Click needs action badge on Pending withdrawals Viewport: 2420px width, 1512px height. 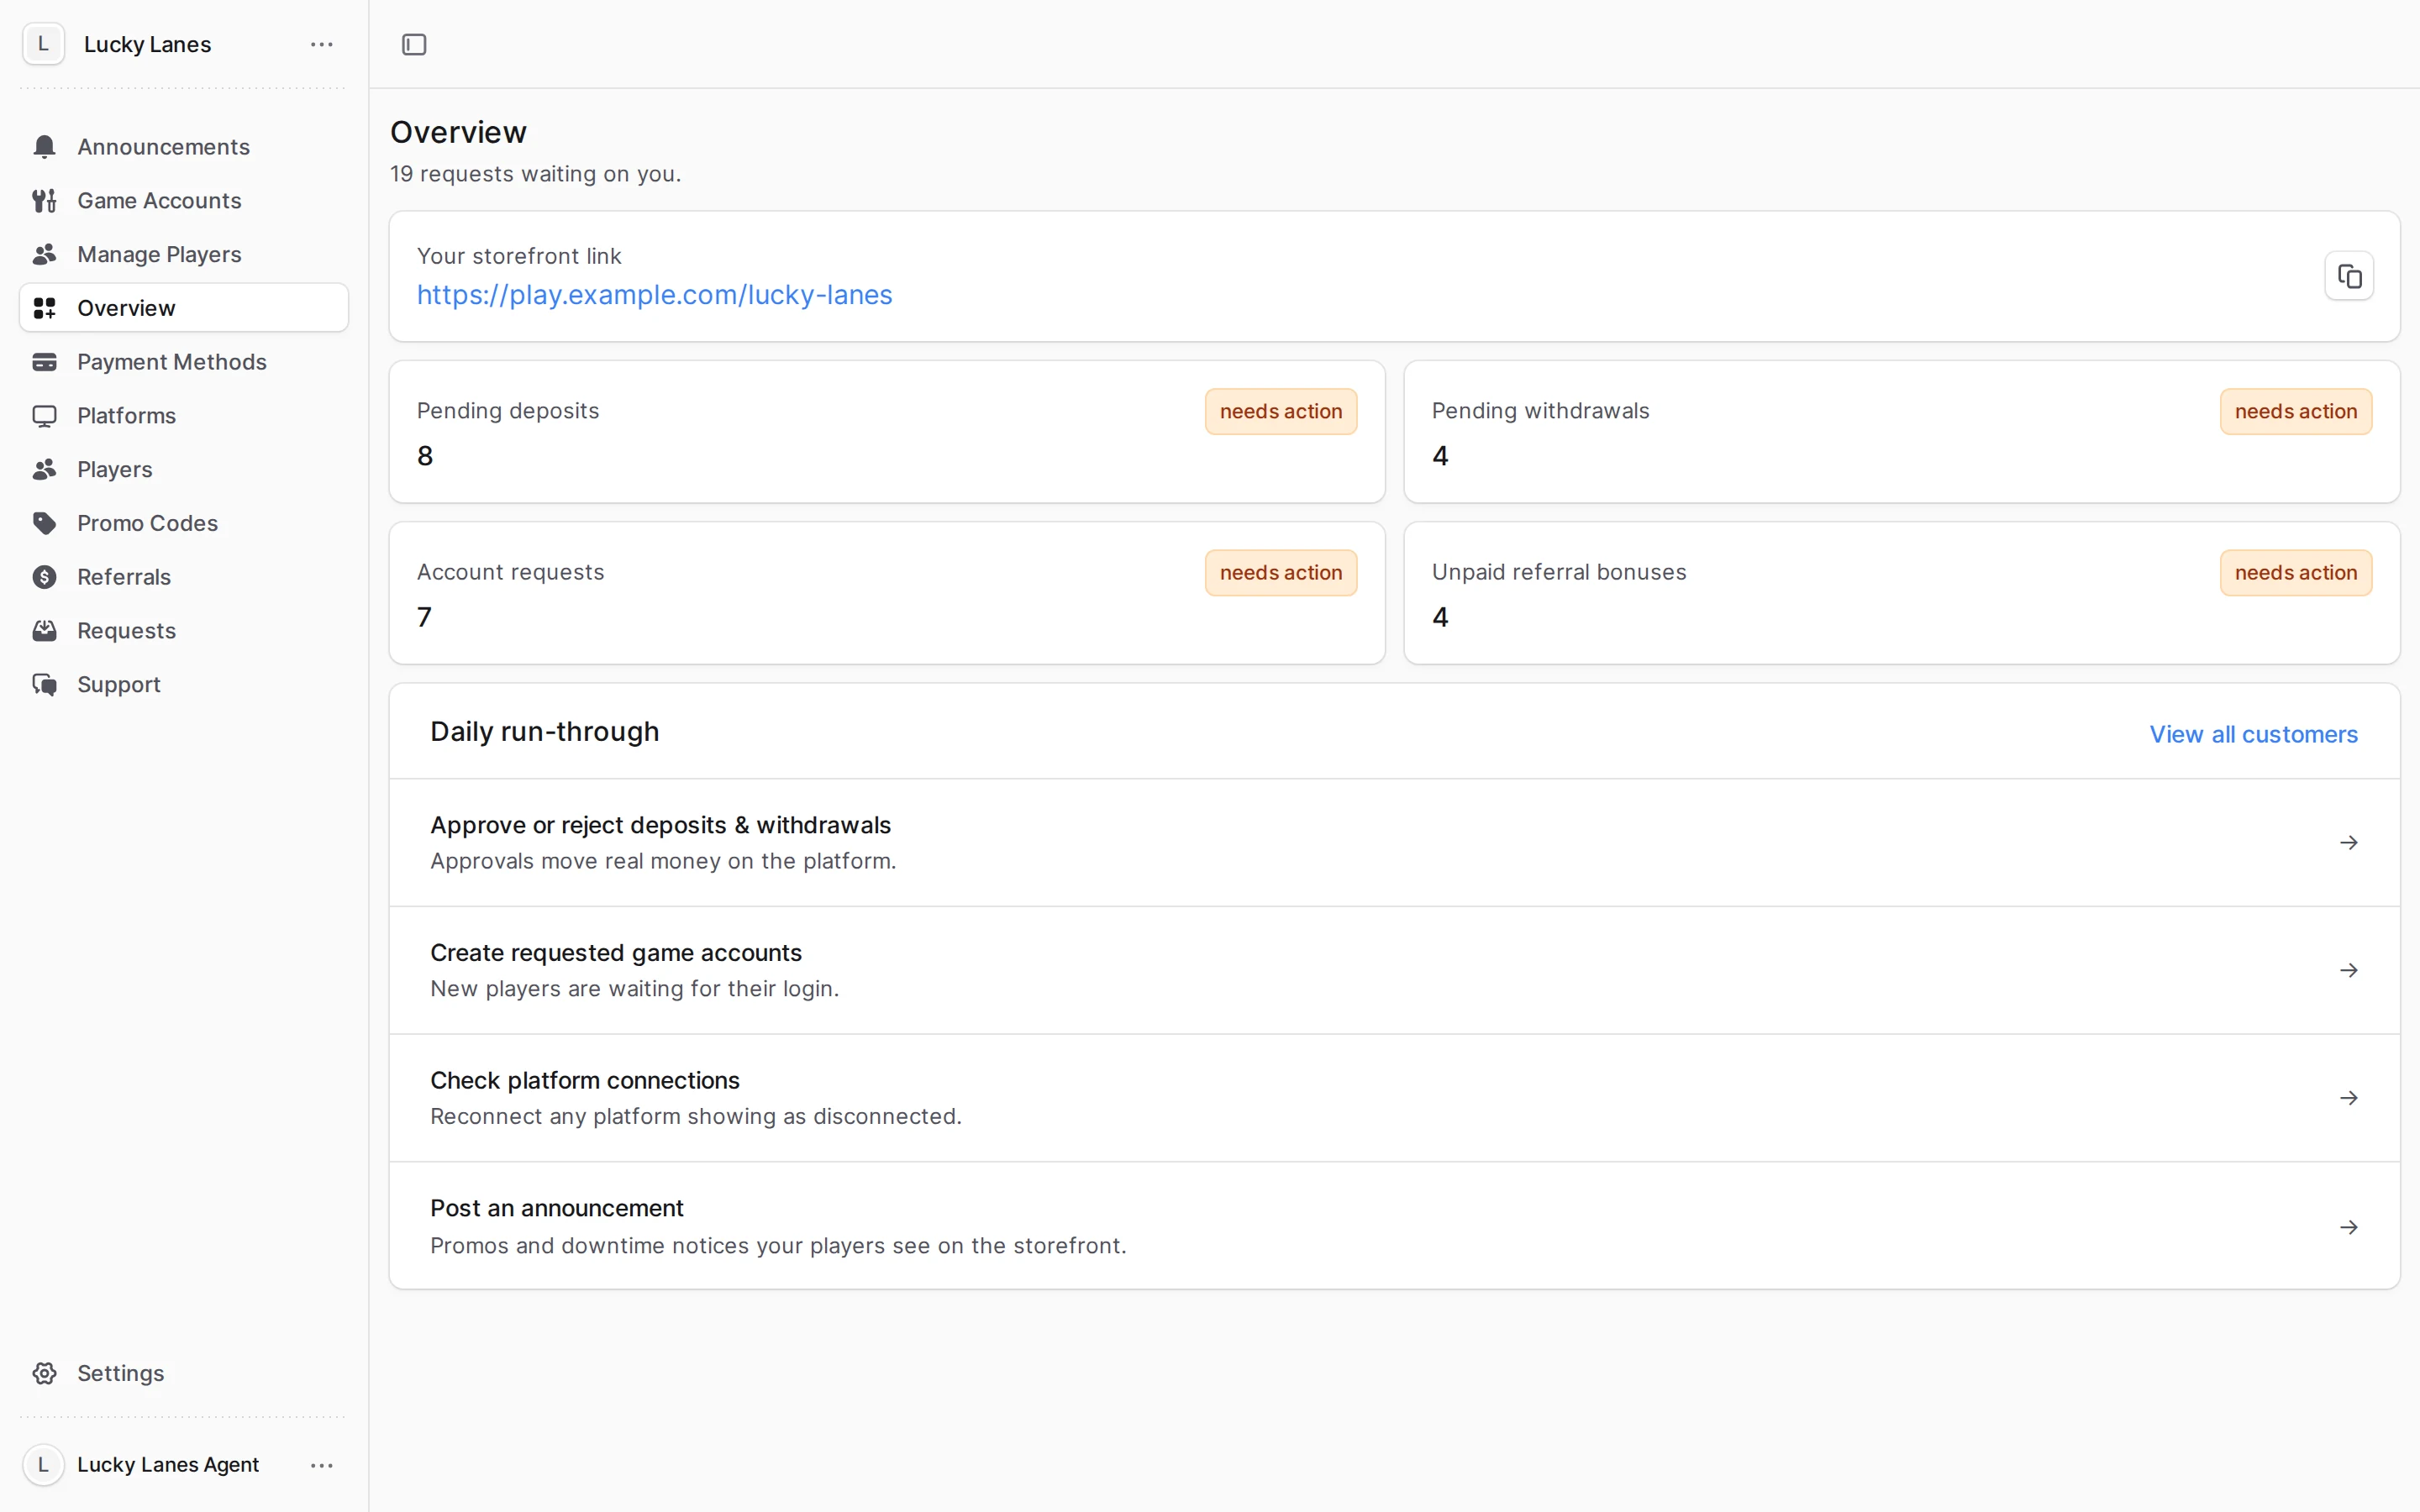[2296, 412]
